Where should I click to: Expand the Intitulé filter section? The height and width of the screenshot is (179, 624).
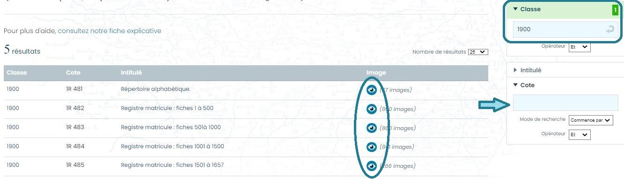(x=527, y=70)
